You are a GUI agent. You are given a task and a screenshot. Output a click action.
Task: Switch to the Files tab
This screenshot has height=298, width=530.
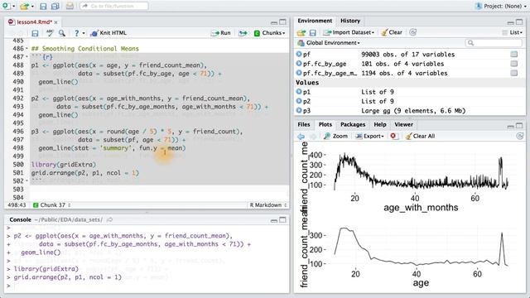tap(304, 125)
